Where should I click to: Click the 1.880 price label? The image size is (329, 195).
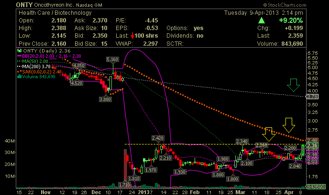point(218,174)
